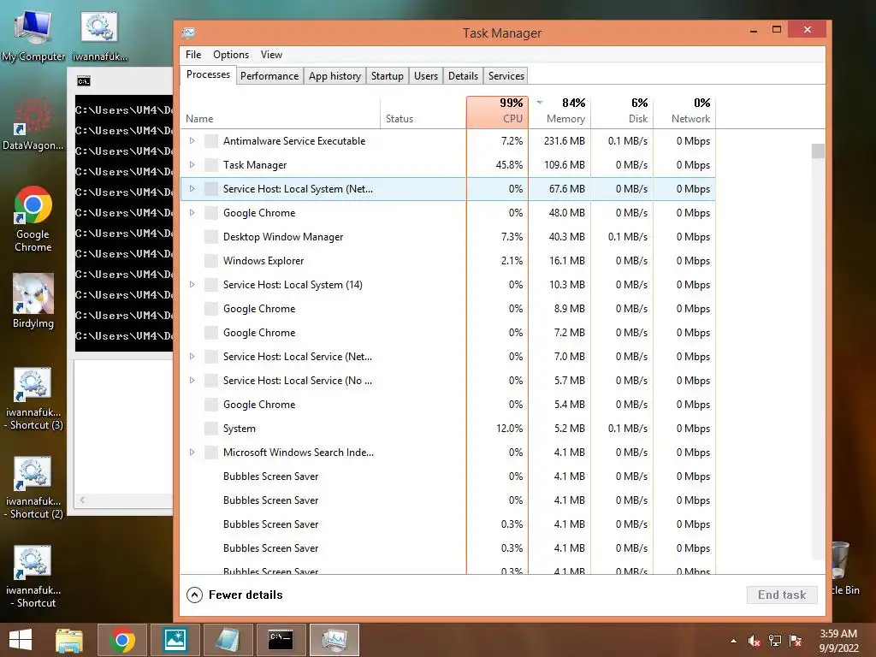
Task: Open the My Computer desktop icon
Action: (33, 34)
